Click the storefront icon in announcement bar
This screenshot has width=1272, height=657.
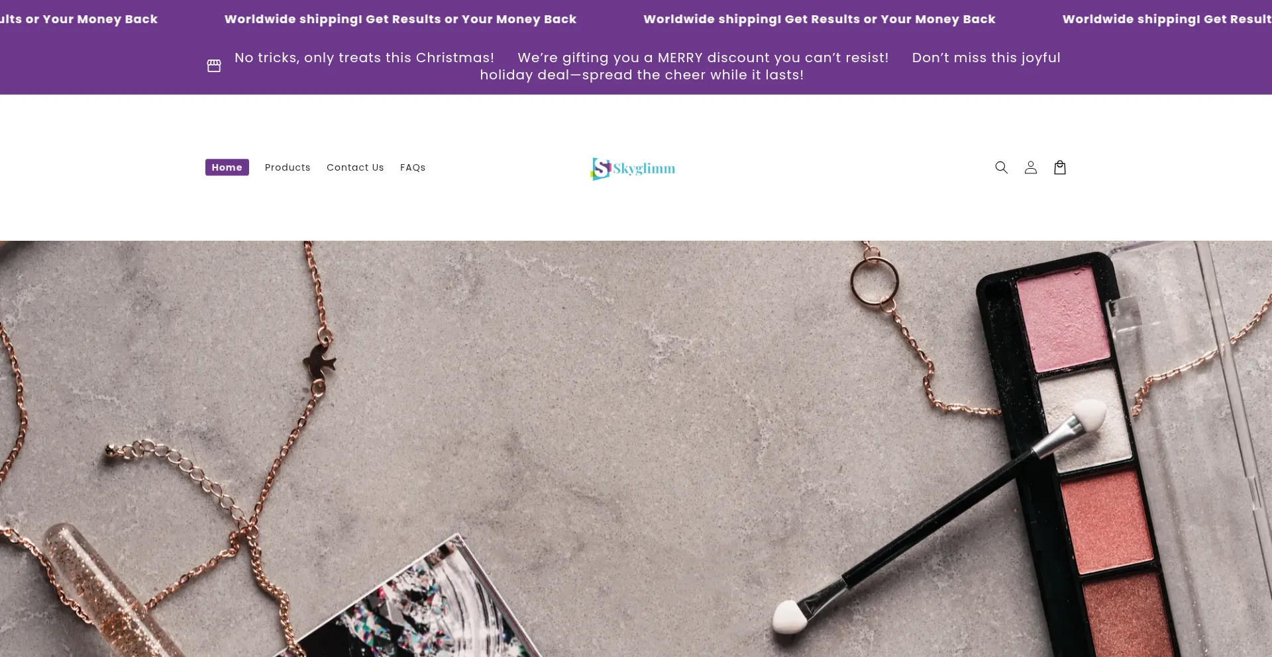point(214,66)
